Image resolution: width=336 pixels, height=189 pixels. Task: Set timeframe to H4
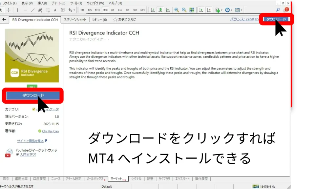pyautogui.click(x=120, y=10)
